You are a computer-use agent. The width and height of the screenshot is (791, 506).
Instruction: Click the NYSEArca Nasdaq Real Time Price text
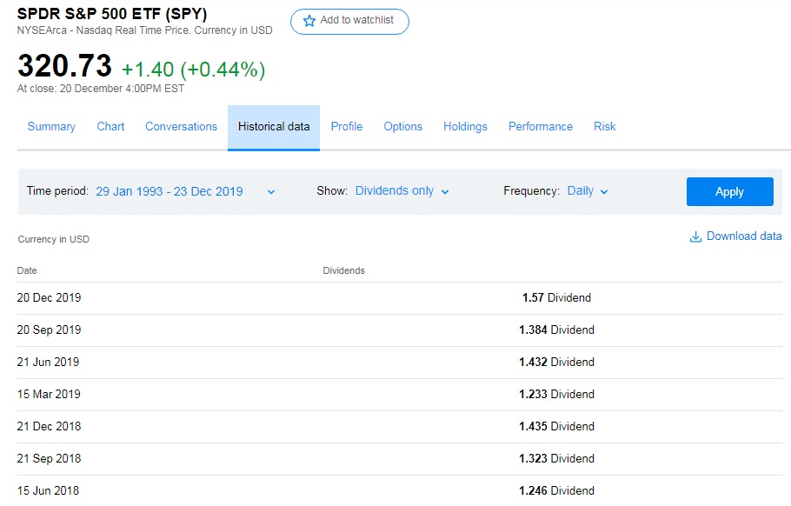tap(145, 30)
